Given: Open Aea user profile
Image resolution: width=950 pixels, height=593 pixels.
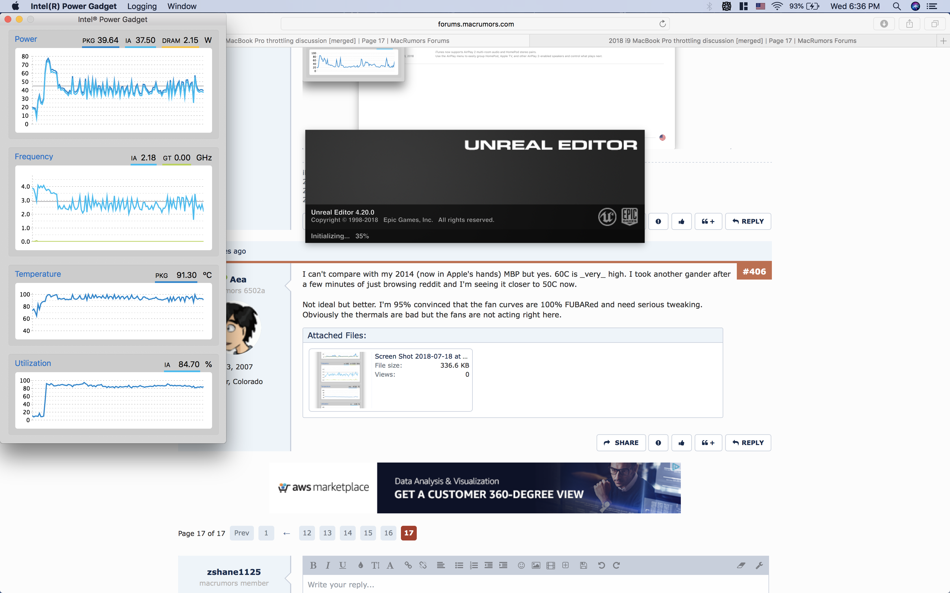Looking at the screenshot, I should 238,280.
